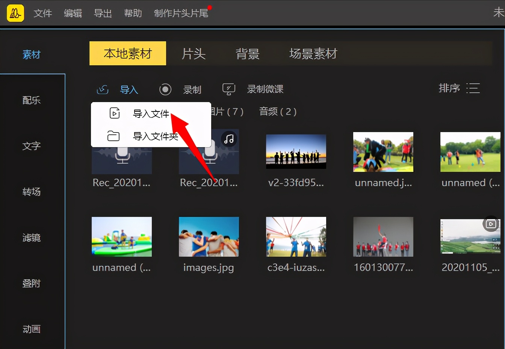Select the 转场 transitions panel
The height and width of the screenshot is (349, 505).
coord(32,192)
